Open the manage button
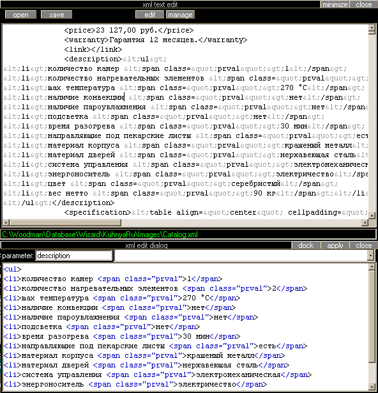This screenshot has width=378, height=393. (x=180, y=15)
